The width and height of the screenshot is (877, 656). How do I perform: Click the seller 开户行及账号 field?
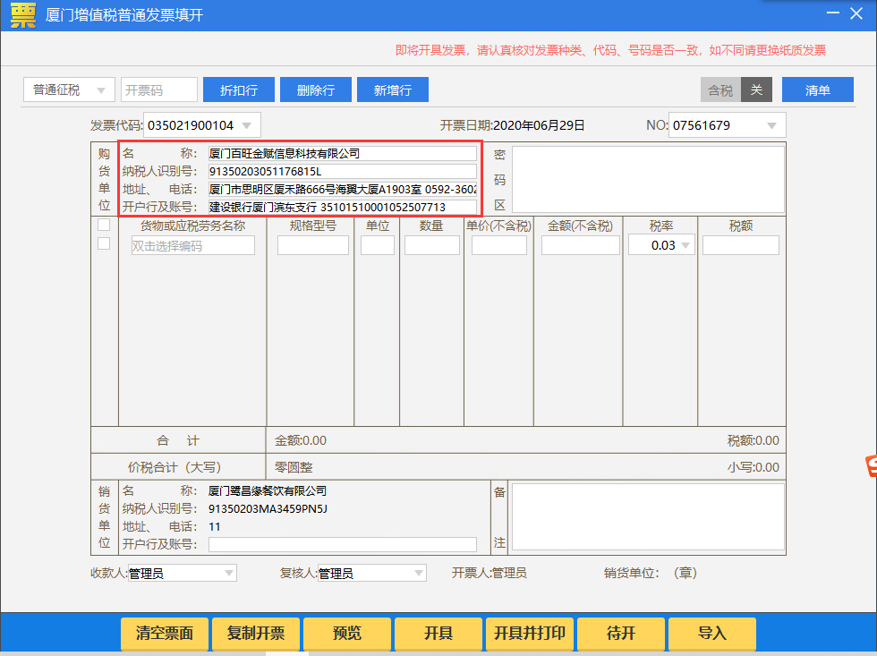[x=342, y=544]
